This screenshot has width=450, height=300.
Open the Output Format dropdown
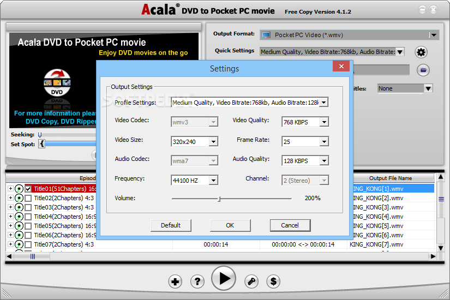(x=434, y=35)
